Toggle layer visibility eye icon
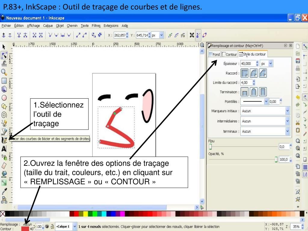 (x=47, y=226)
